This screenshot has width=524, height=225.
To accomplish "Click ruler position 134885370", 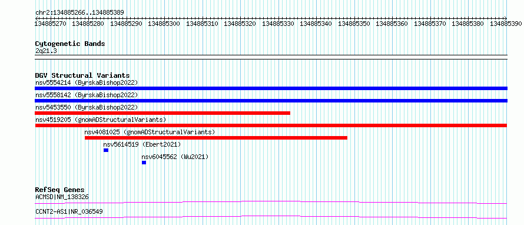I will (430, 24).
